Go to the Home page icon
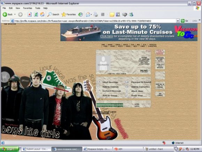The width and height of the screenshot is (202, 152). 42,14
